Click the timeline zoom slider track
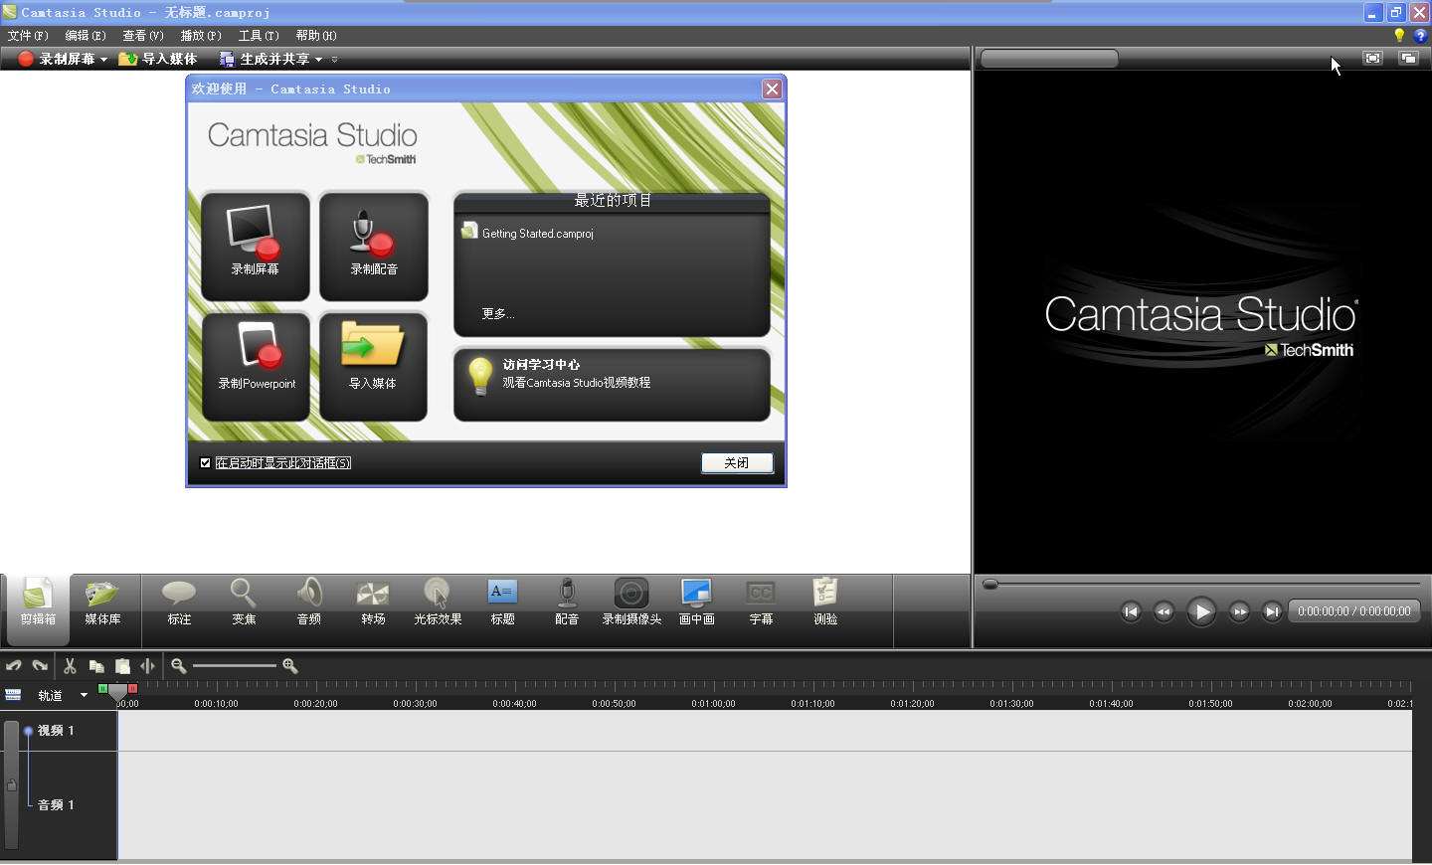This screenshot has height=865, width=1432. point(235,666)
